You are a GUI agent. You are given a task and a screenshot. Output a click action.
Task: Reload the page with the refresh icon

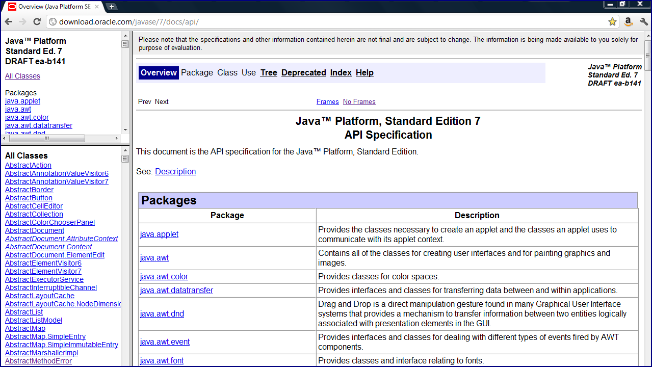point(37,21)
